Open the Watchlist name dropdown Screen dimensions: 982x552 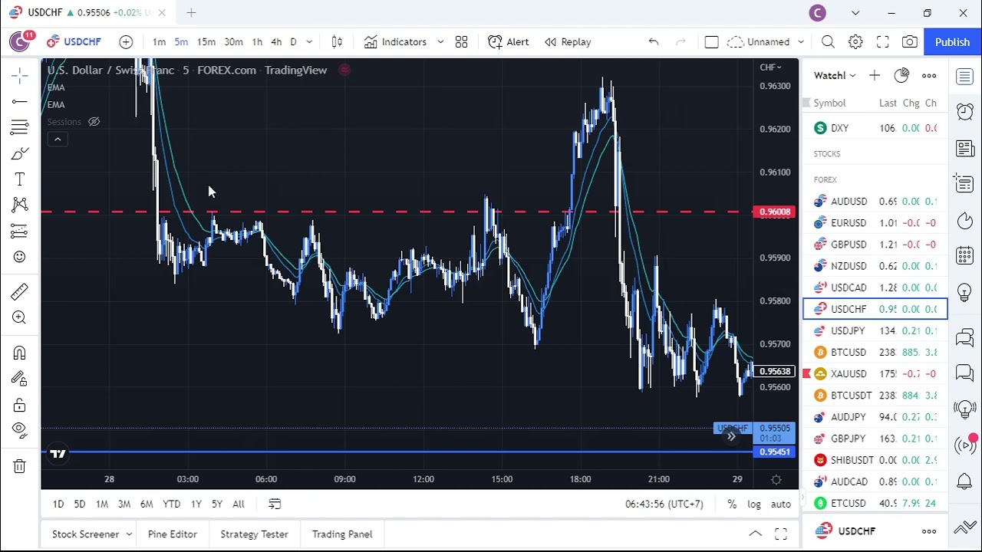point(835,75)
